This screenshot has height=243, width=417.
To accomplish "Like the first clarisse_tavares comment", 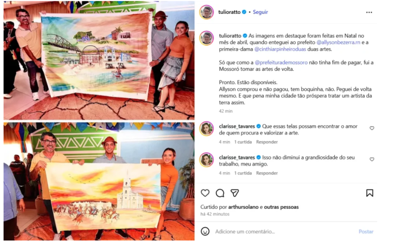I will 372,128.
